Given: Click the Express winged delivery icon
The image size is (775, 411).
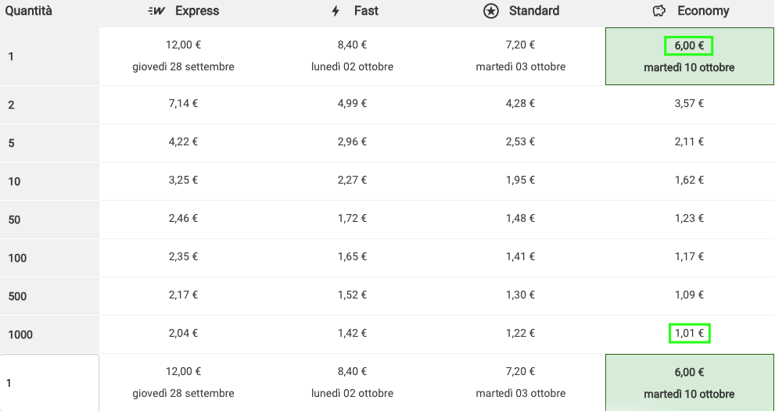Looking at the screenshot, I should pos(156,11).
